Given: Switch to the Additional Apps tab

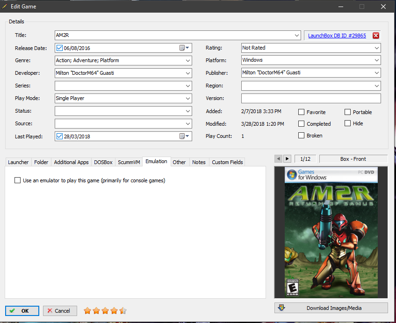Looking at the screenshot, I should click(71, 162).
